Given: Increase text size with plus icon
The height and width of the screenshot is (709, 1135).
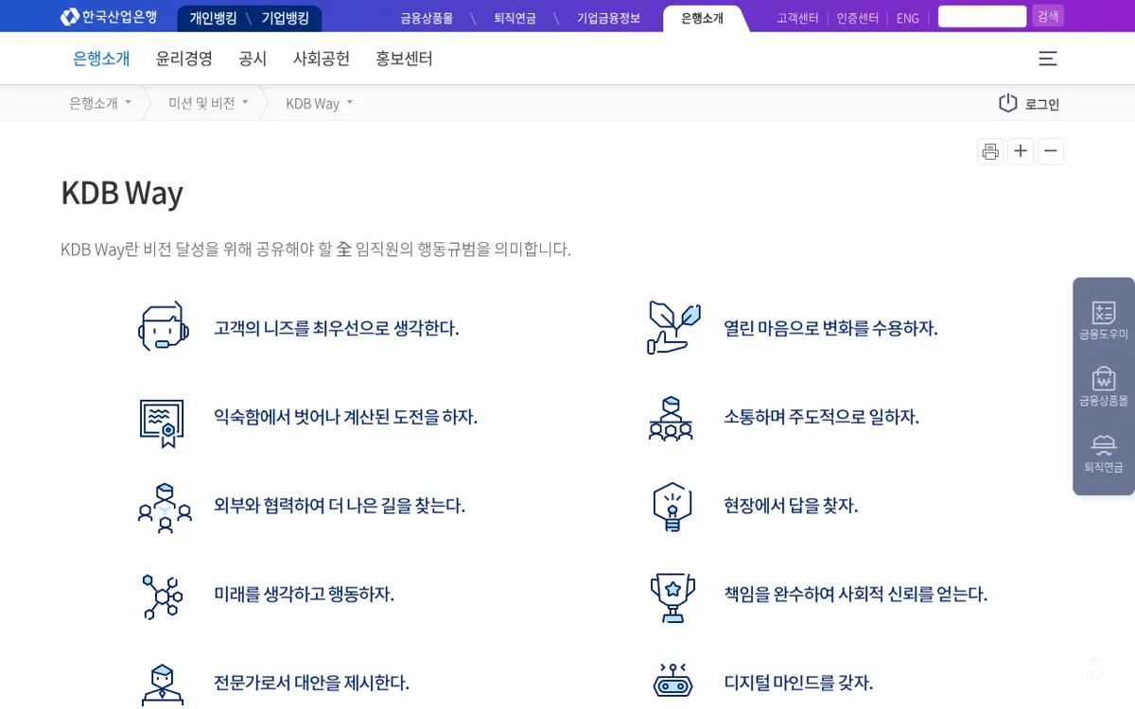Looking at the screenshot, I should pyautogui.click(x=1021, y=151).
